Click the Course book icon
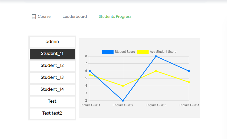Viewport: 227px width, 139px height. pos(34,17)
